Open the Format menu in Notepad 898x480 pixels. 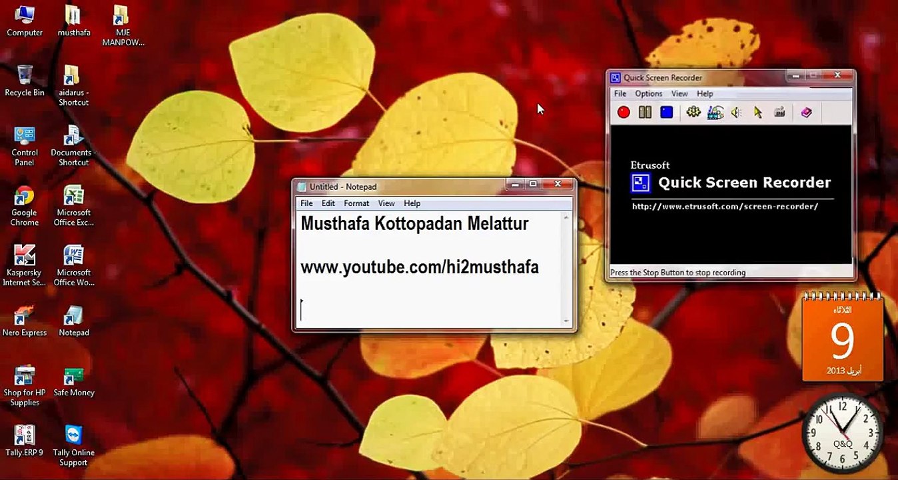[x=356, y=203]
